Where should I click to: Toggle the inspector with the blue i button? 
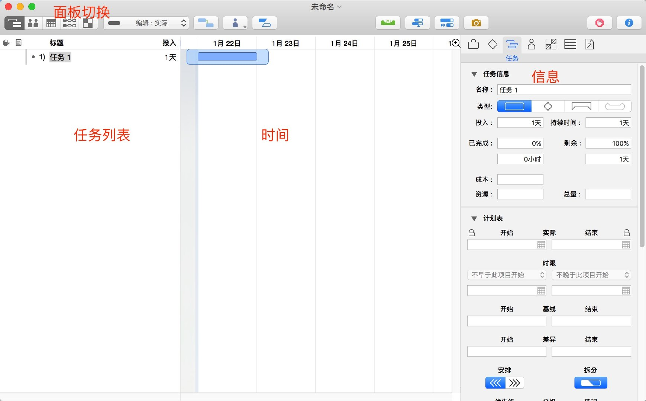[629, 23]
